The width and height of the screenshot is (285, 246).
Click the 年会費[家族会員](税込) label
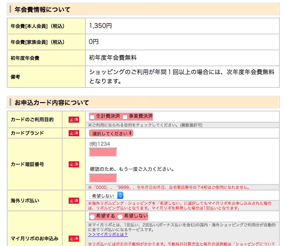[x=38, y=42]
